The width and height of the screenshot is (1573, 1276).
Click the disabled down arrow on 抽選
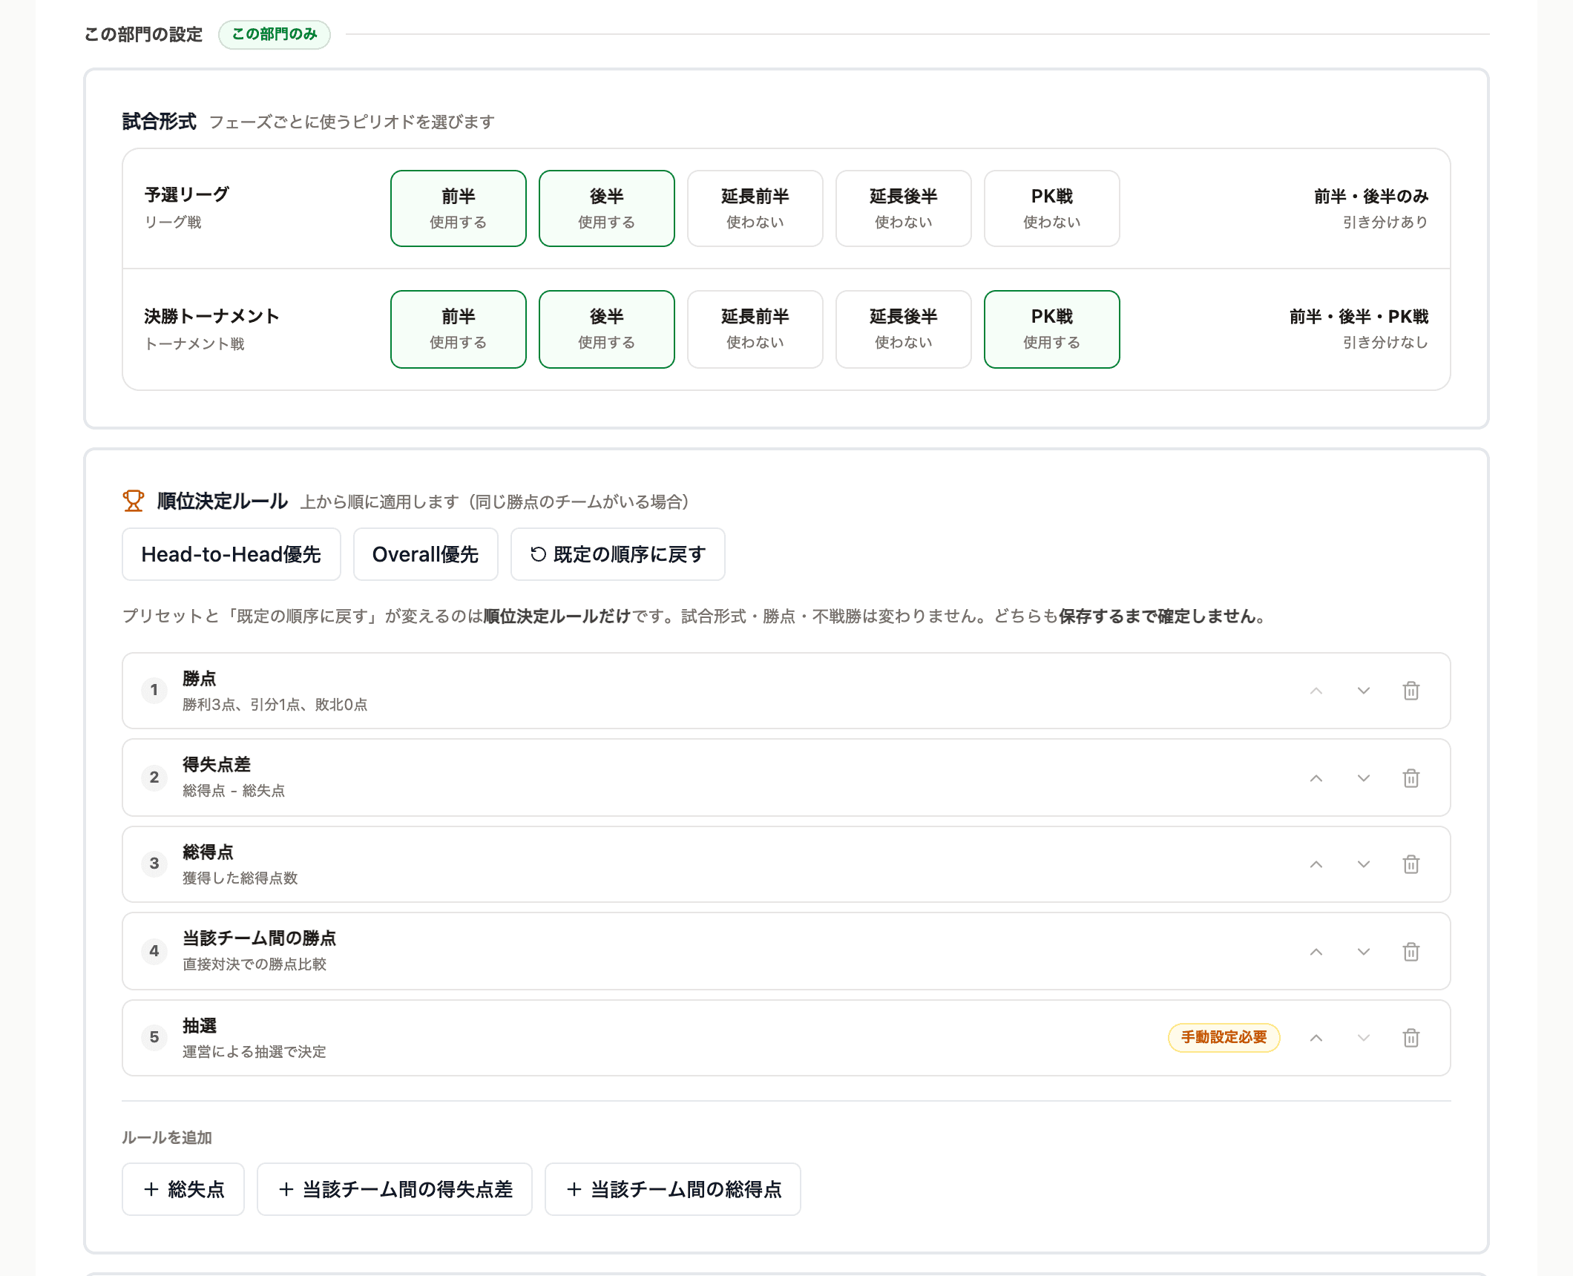(x=1363, y=1038)
